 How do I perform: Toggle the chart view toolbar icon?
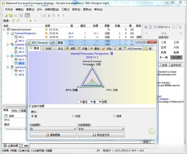27,15
